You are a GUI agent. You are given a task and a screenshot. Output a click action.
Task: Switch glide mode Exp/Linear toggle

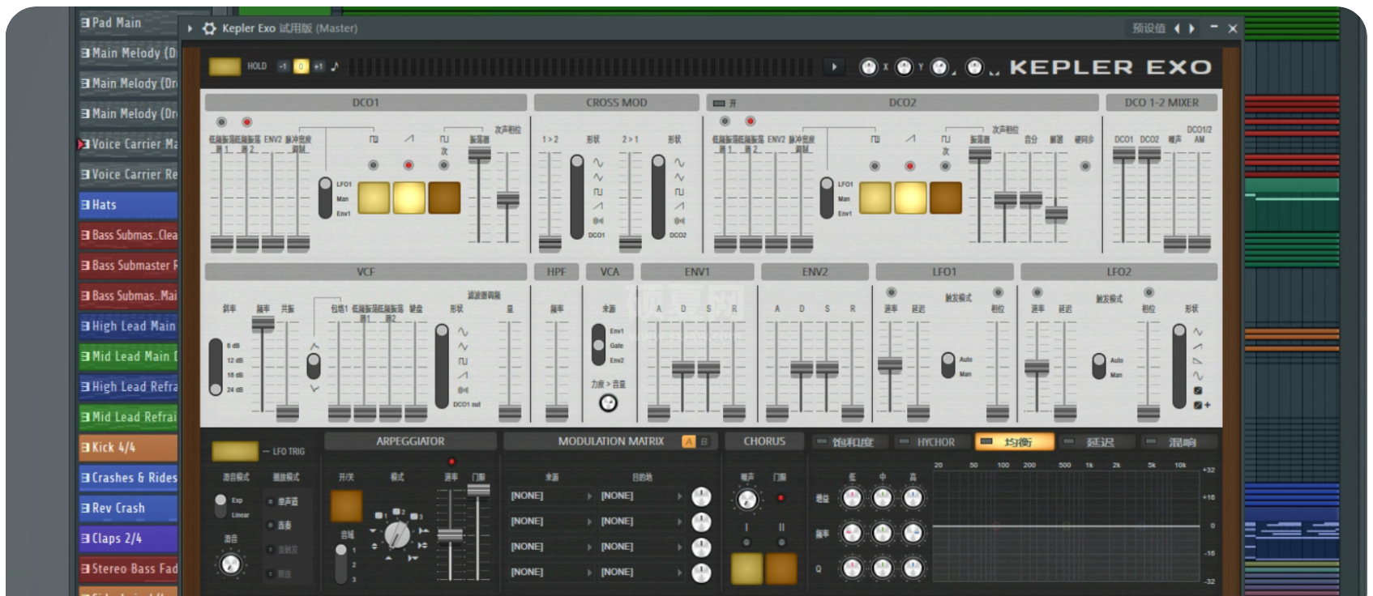click(220, 506)
